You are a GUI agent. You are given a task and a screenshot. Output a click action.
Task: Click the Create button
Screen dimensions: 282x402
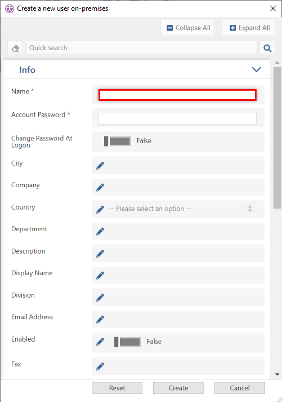pyautogui.click(x=178, y=388)
